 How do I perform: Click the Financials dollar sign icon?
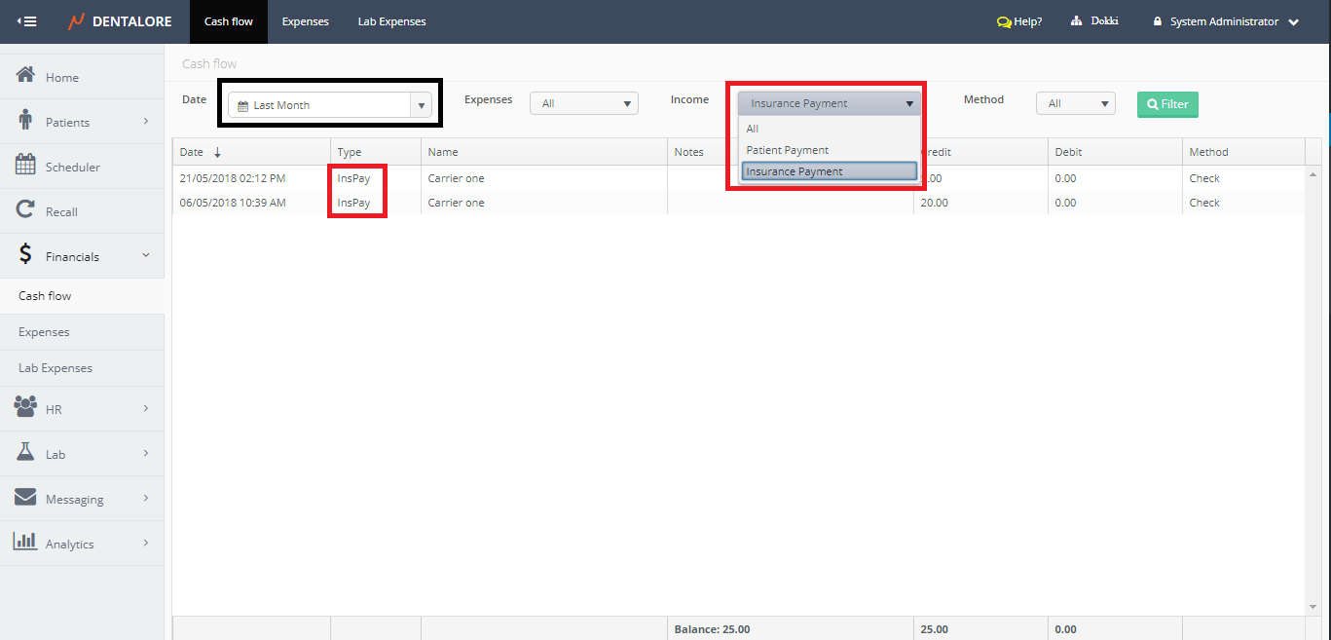point(26,255)
